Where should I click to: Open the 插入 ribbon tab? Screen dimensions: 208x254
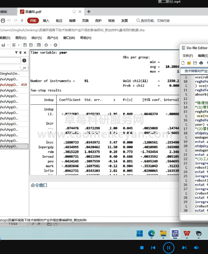(46, 21)
